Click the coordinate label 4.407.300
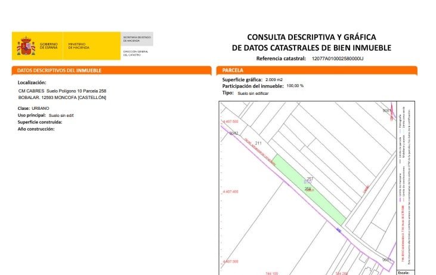 (x=230, y=262)
